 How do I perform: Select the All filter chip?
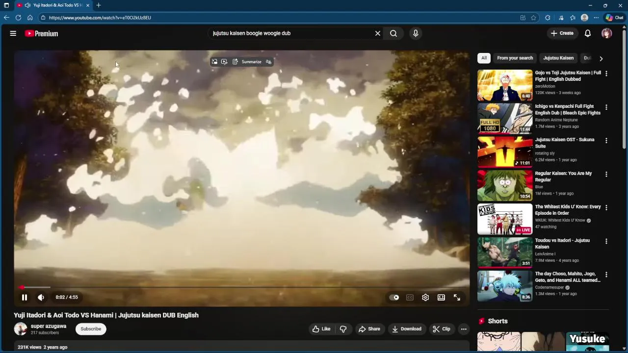point(484,58)
